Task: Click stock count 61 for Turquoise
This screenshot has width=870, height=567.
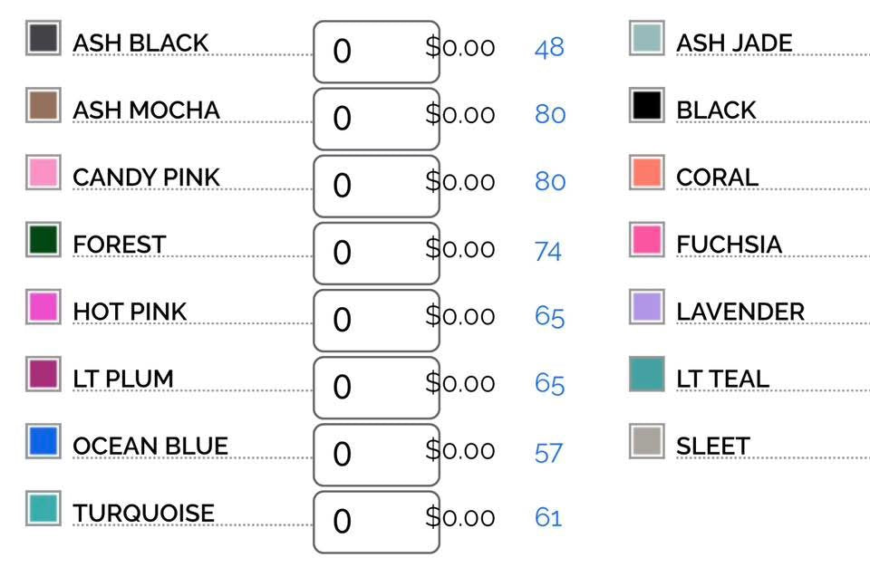Action: (548, 518)
